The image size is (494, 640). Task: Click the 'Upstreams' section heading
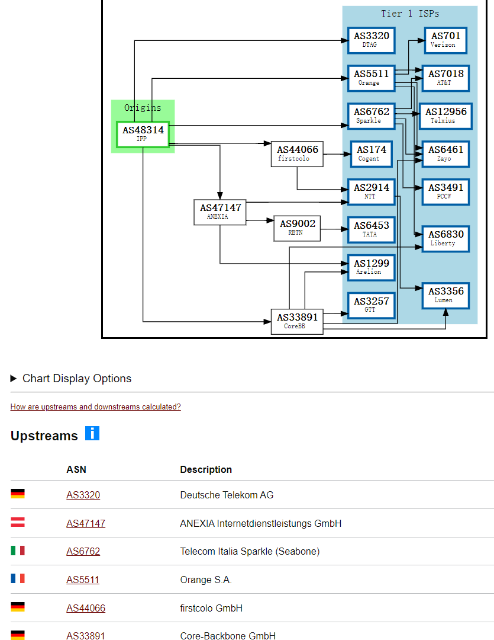[x=44, y=436]
